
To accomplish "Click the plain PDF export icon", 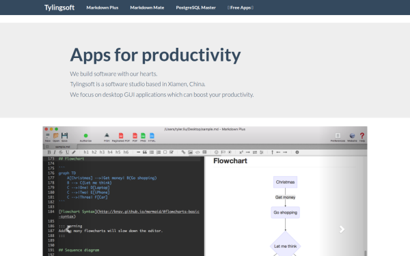I will point(135,137).
